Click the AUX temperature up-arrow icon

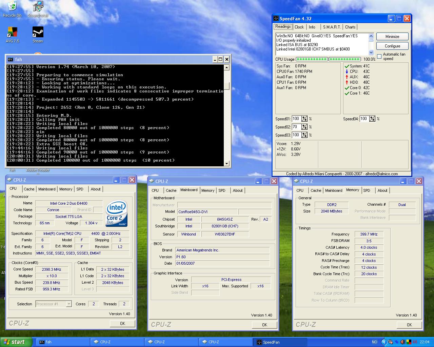click(x=347, y=77)
